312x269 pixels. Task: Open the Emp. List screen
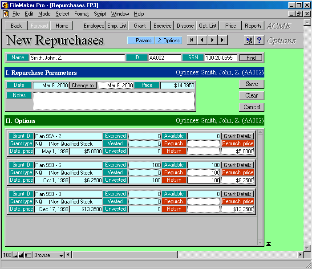[x=117, y=26]
